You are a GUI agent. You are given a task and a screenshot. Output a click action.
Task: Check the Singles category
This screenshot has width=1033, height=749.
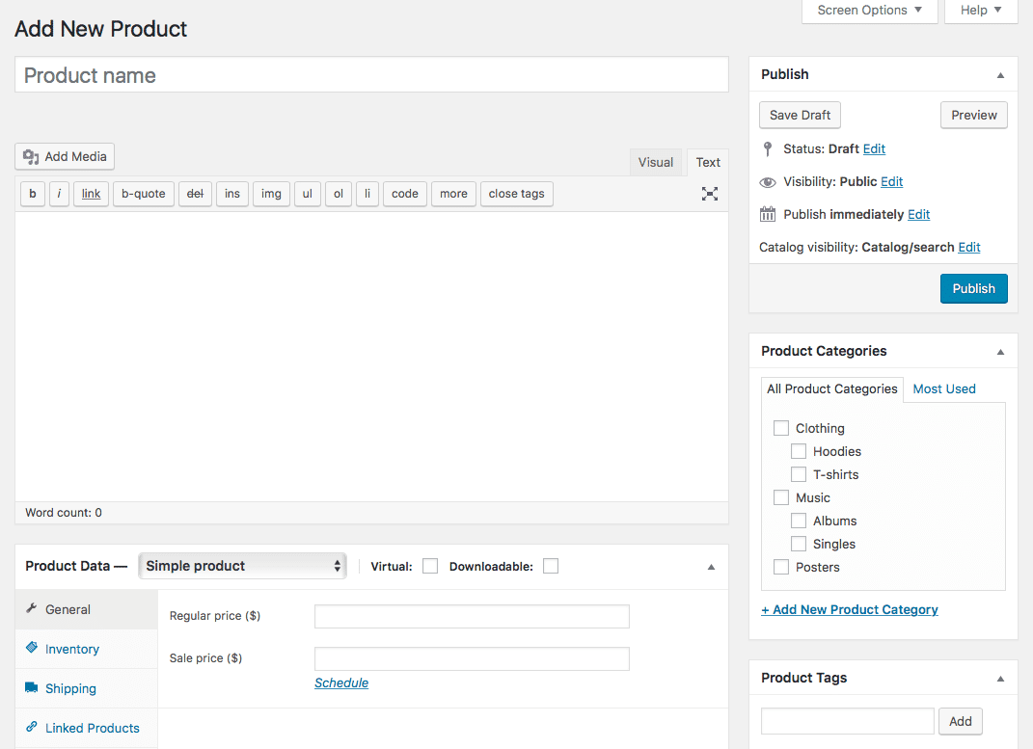tap(798, 544)
